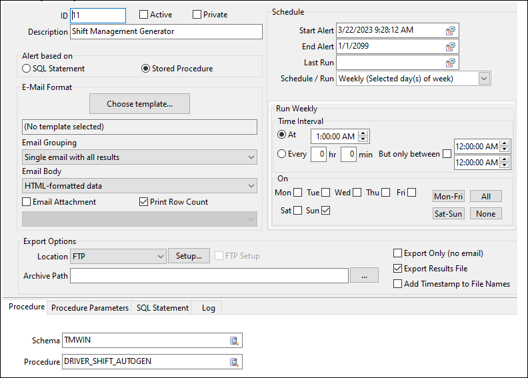This screenshot has height=378, width=528.
Task: Expand the export Location dropdown
Action: pos(159,256)
